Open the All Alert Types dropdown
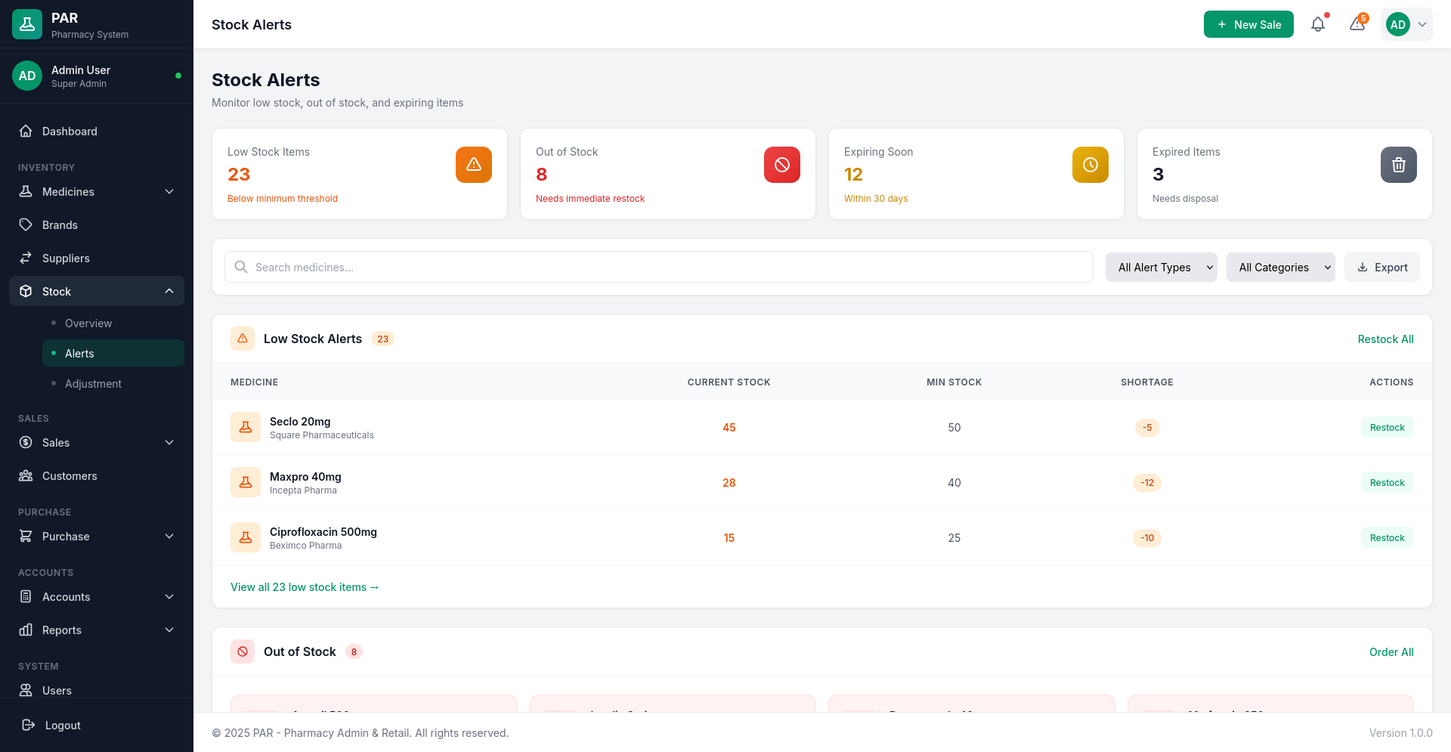1451x752 pixels. (1162, 268)
